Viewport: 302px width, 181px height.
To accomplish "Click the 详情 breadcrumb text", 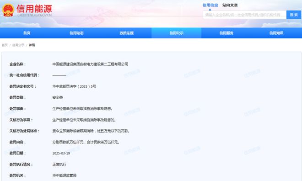I will [x=32, y=45].
